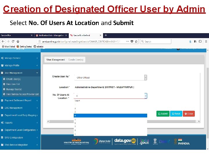Expand Department/Local Body Mapping menu

(20, 115)
